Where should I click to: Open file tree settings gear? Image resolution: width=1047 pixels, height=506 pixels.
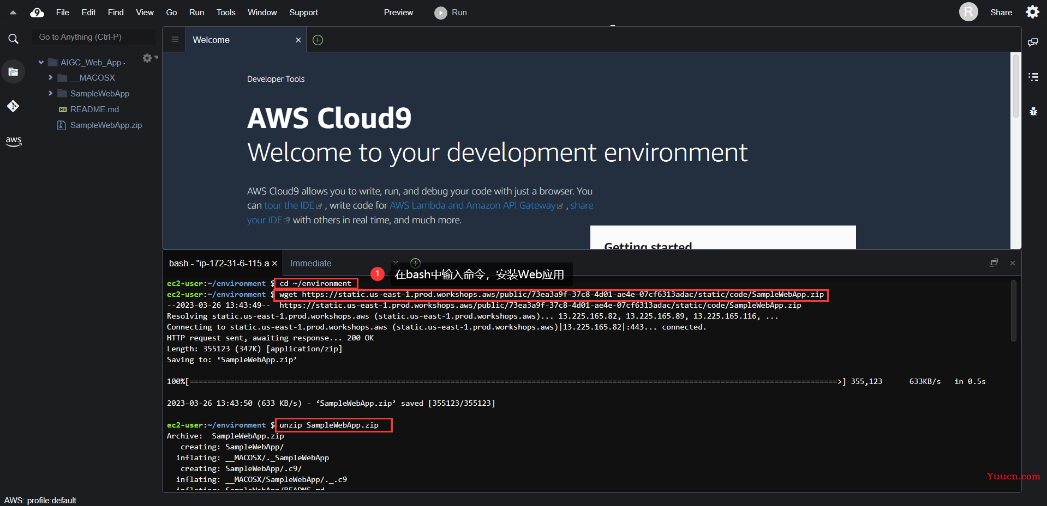coord(147,58)
